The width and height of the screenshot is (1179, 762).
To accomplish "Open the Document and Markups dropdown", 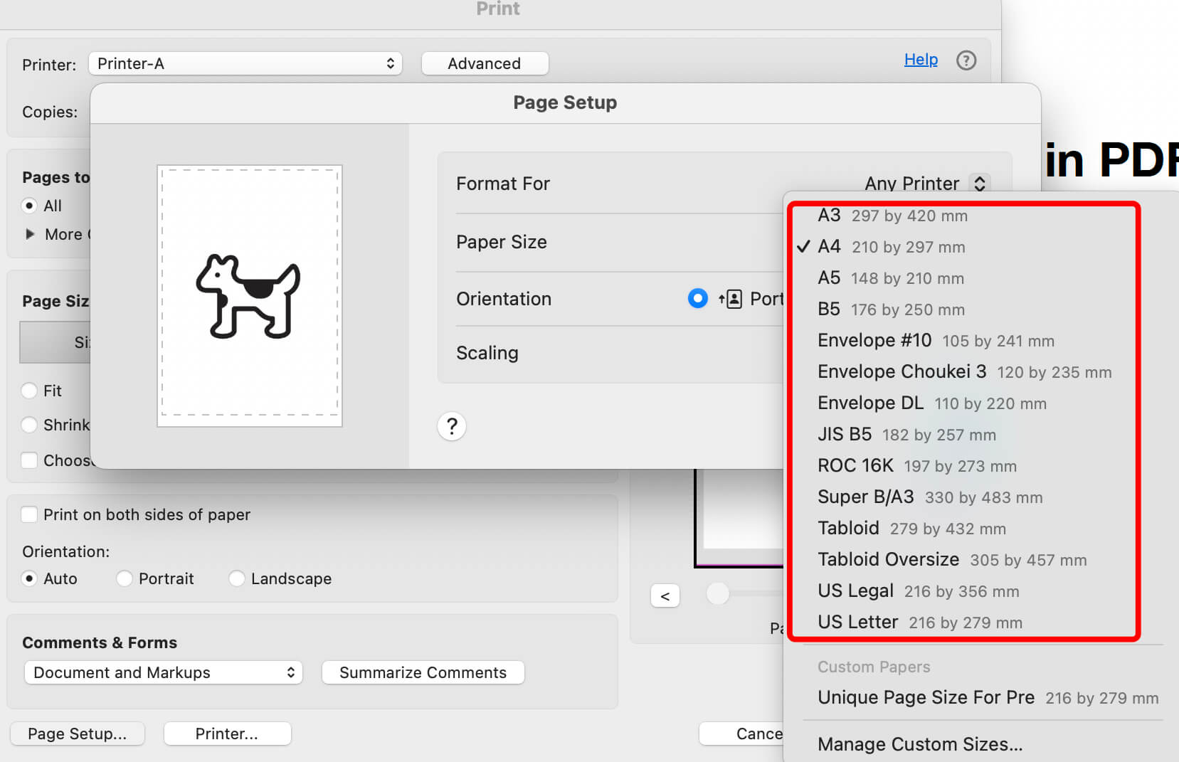I will 164,672.
